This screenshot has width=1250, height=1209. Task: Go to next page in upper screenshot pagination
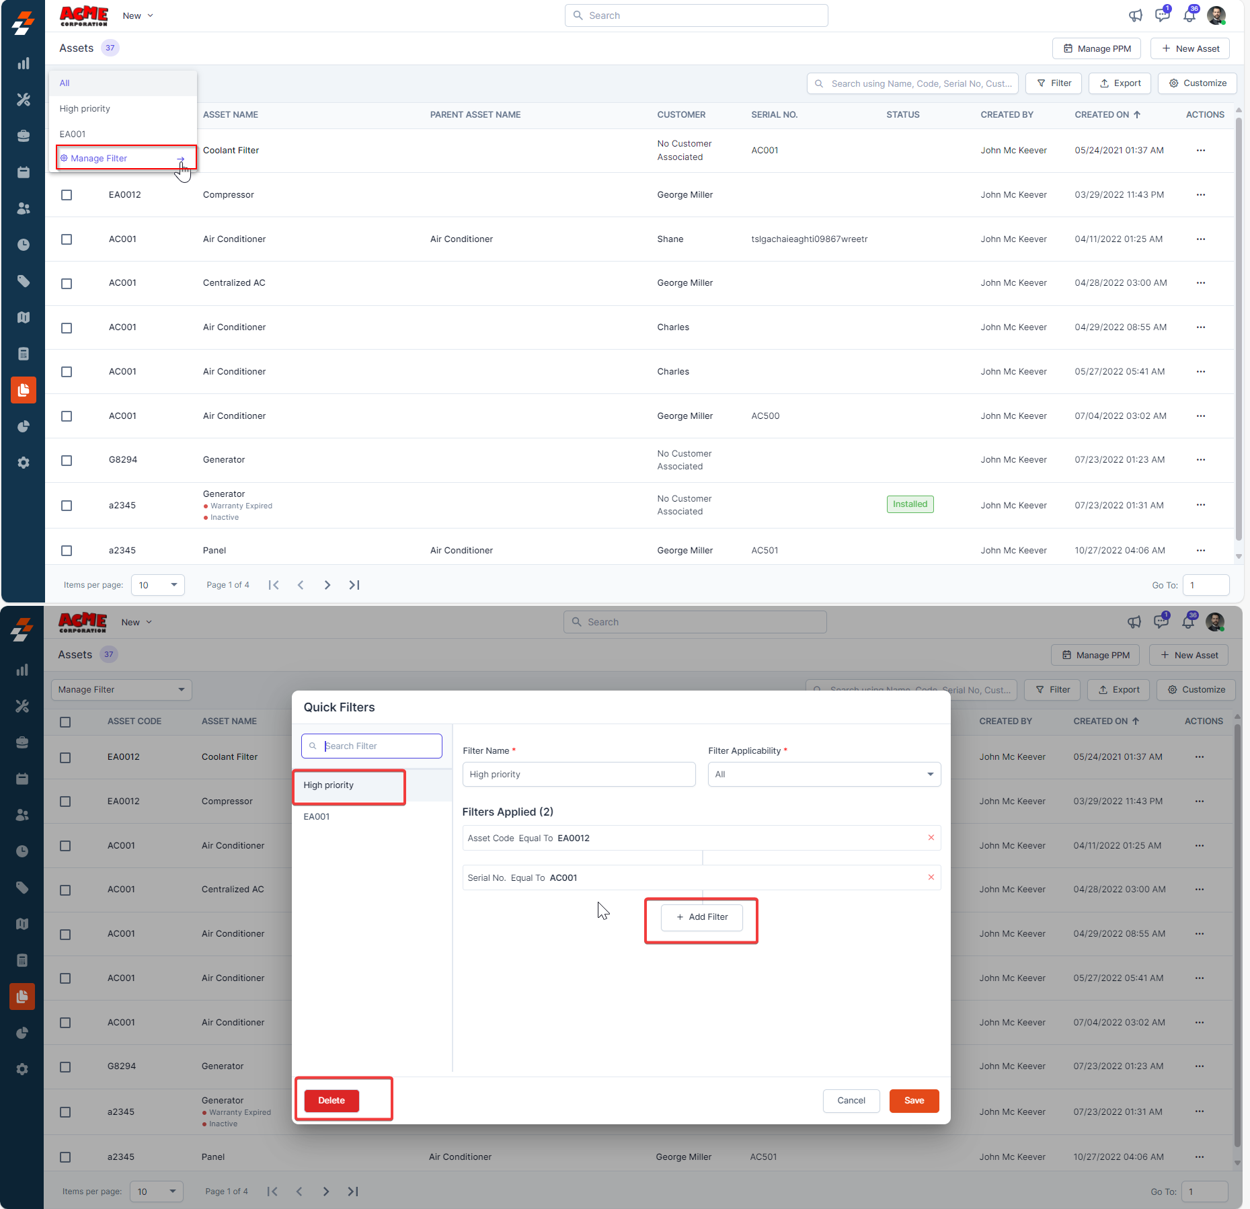[327, 585]
